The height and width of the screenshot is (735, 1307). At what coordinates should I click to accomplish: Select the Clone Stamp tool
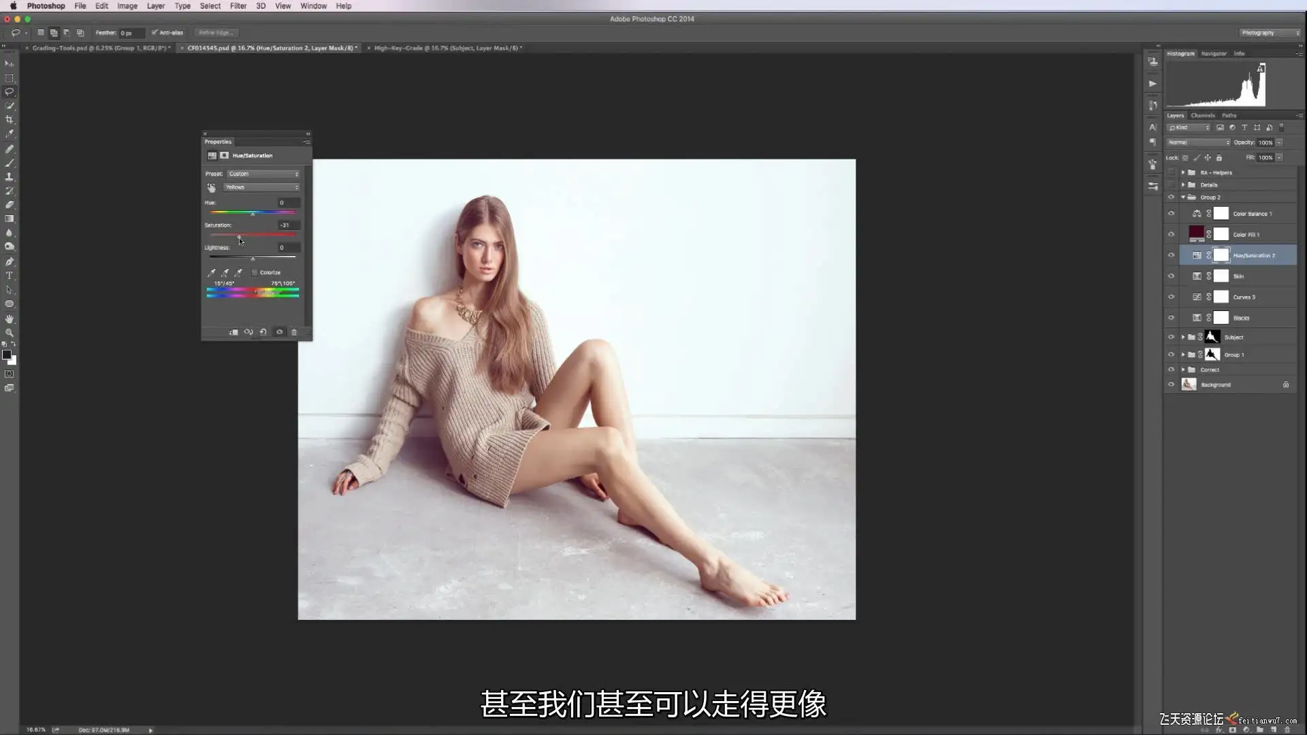pos(10,177)
